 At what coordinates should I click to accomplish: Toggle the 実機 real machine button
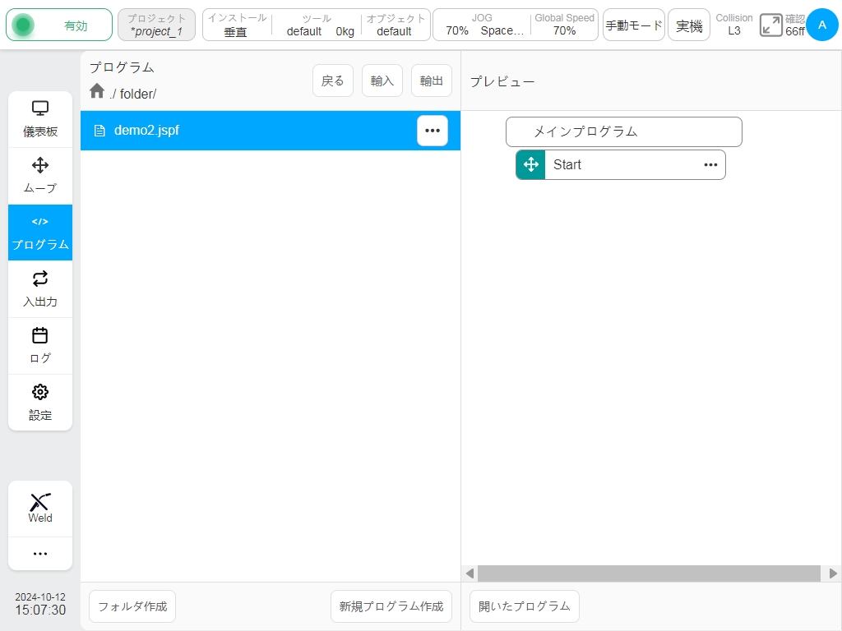[x=689, y=25]
